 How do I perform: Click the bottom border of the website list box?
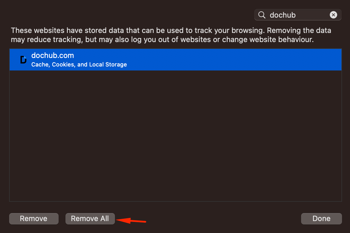[175, 201]
